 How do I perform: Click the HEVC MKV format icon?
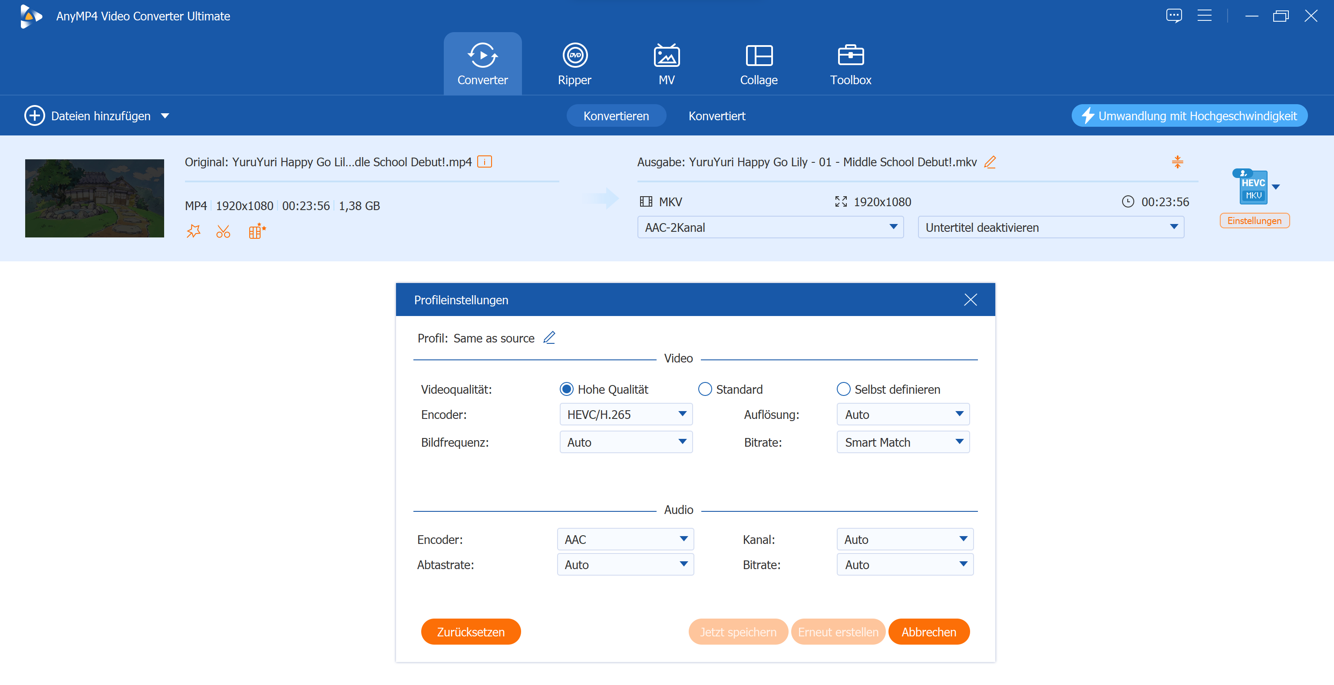click(x=1253, y=187)
